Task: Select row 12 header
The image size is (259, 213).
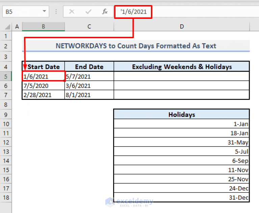Action: click(x=6, y=142)
